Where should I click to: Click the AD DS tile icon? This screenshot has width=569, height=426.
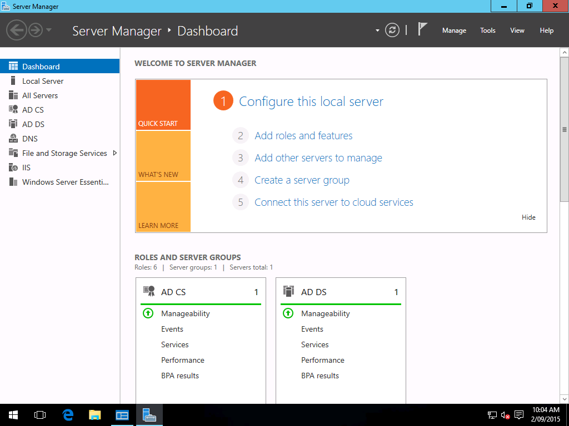[288, 291]
